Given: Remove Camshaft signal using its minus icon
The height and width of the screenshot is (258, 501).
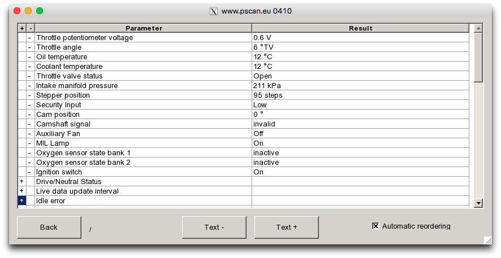Looking at the screenshot, I should tap(30, 124).
